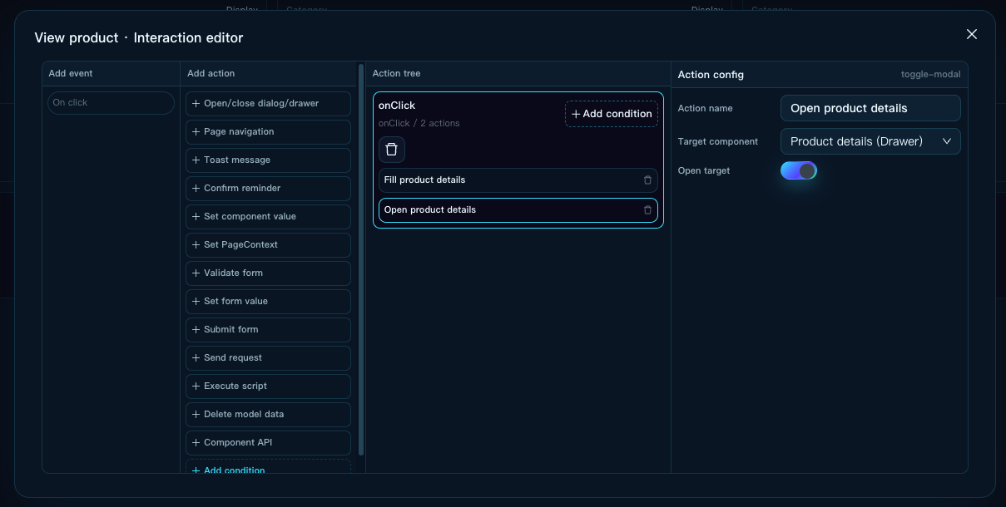This screenshot has width=1006, height=507.
Task: Toggle the Open target switch
Action: (799, 170)
